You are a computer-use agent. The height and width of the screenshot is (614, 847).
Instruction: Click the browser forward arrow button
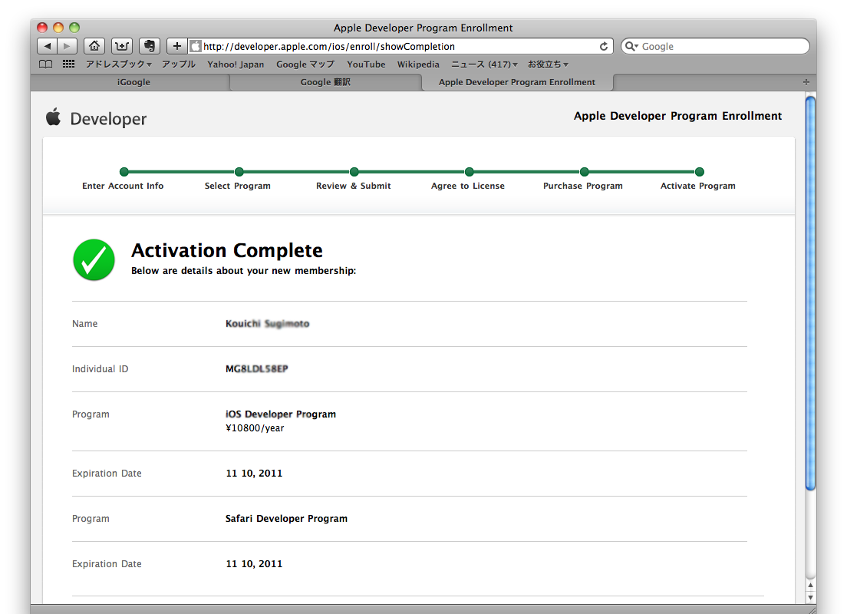(x=68, y=46)
